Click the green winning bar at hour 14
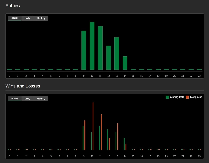 tap(124, 144)
